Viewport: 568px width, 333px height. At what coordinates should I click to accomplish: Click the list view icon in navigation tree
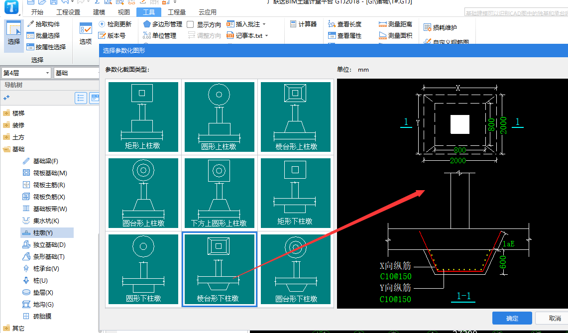[81, 98]
